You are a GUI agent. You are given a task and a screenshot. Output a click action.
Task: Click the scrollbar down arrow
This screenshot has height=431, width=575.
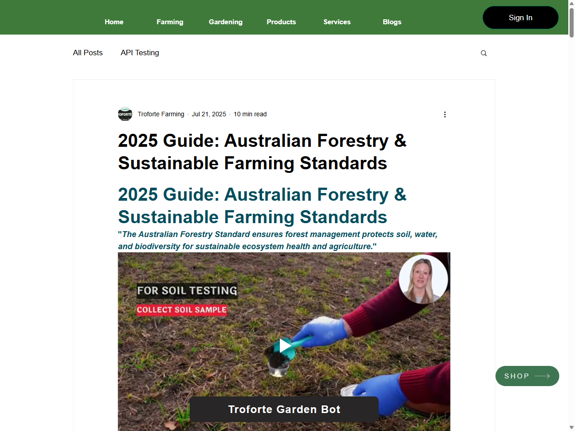571,427
